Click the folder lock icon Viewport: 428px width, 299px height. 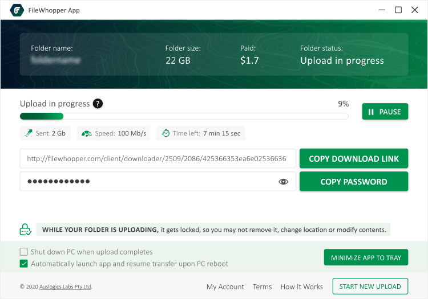pyautogui.click(x=25, y=230)
